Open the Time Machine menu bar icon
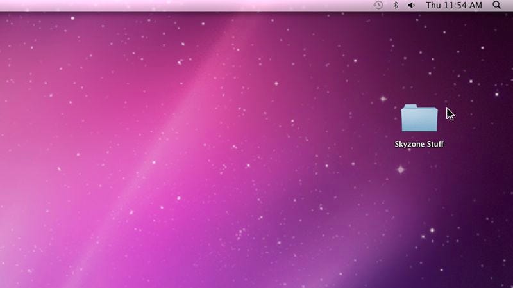This screenshot has width=513, height=288. tap(378, 5)
